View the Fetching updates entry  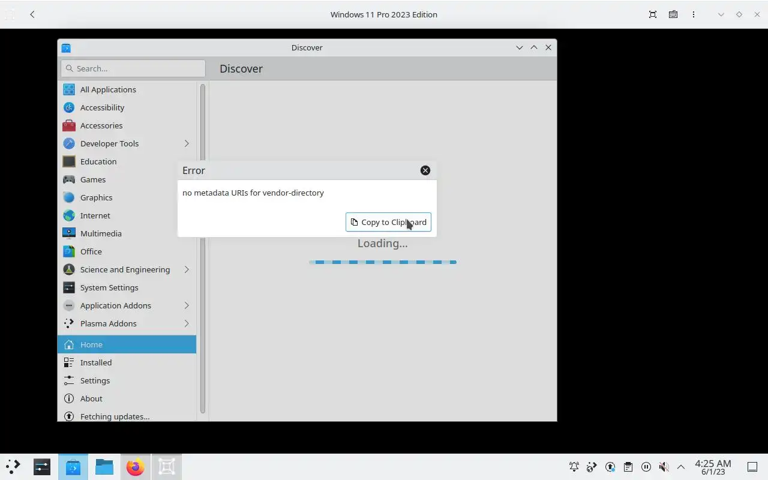click(x=127, y=416)
